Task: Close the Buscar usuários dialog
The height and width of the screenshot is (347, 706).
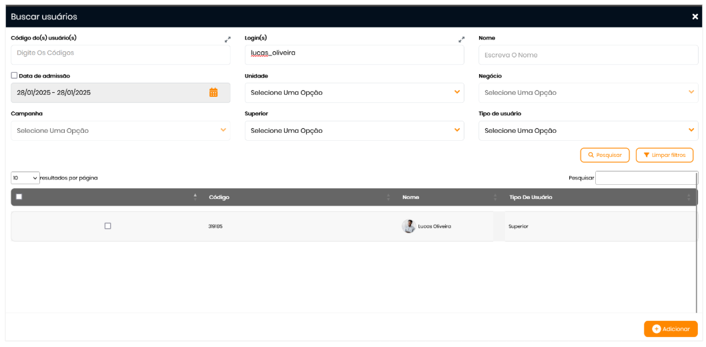Action: (695, 17)
